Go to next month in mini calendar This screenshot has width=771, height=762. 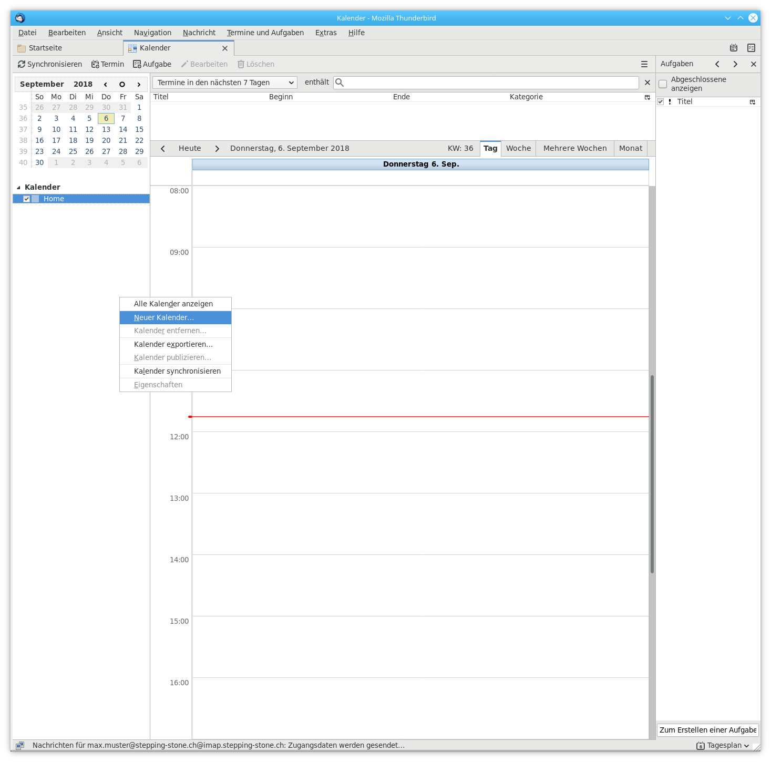[x=139, y=84]
